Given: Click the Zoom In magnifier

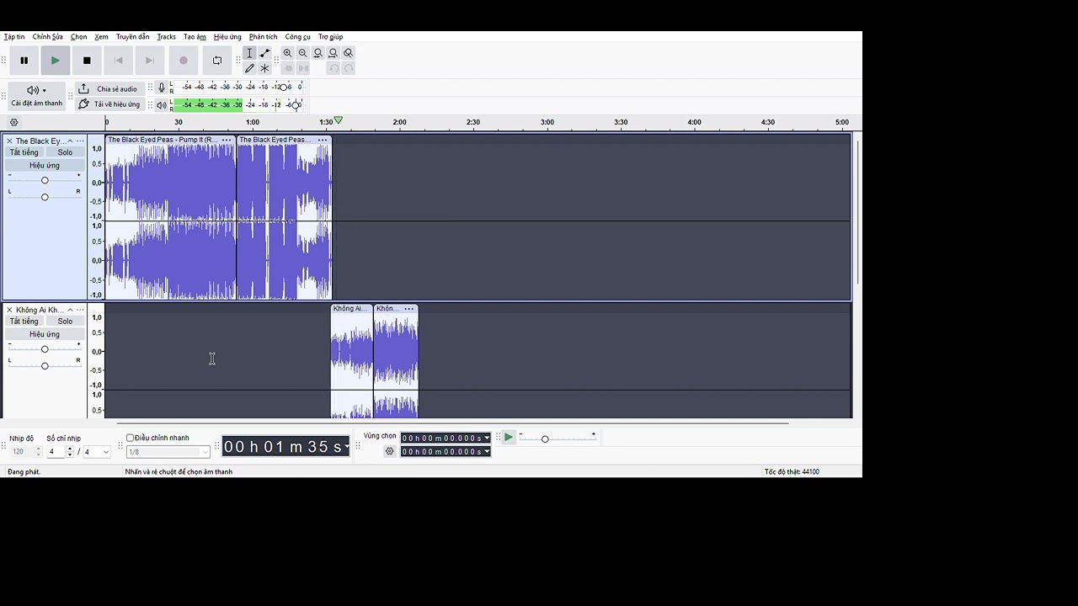Looking at the screenshot, I should pyautogui.click(x=288, y=53).
